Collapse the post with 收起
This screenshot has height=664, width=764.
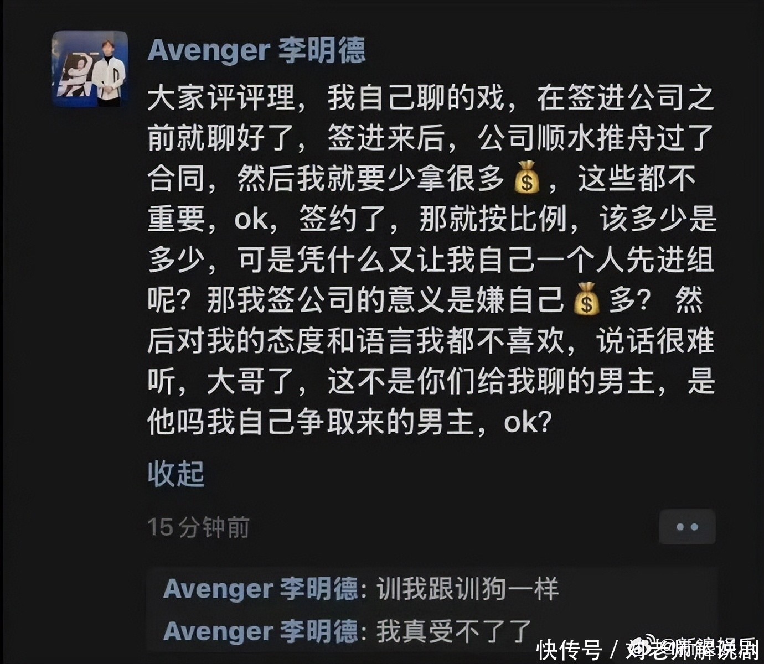click(x=176, y=474)
